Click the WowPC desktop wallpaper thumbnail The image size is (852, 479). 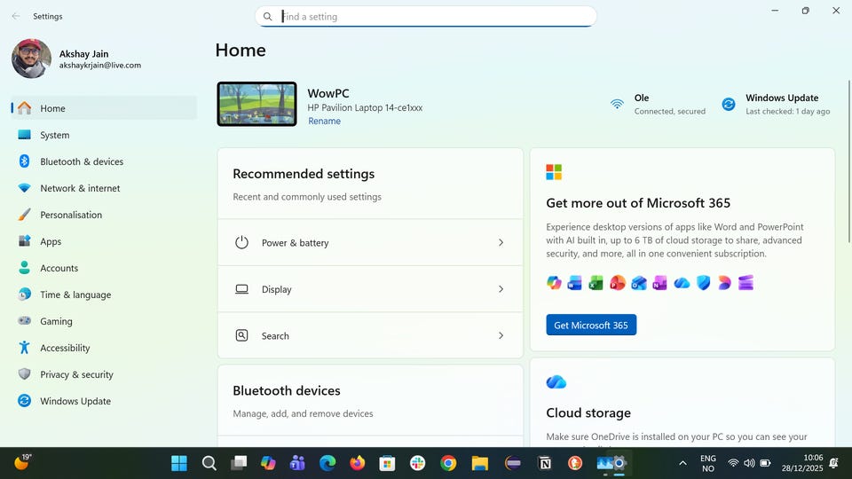(x=257, y=104)
